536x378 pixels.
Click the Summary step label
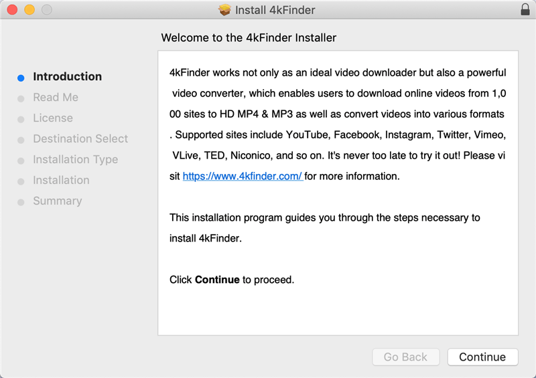pyautogui.click(x=58, y=201)
